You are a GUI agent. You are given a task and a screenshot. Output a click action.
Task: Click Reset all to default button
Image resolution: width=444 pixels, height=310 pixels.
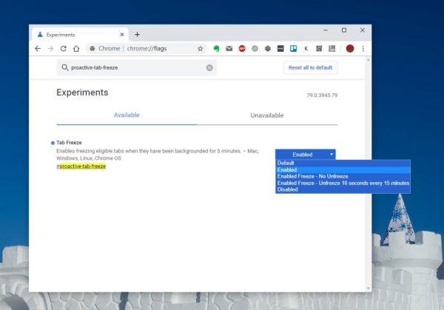point(310,67)
